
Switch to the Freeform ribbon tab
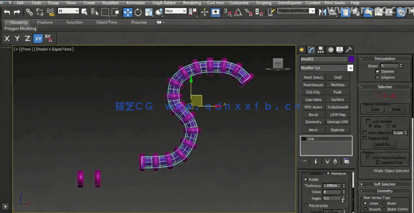(45, 22)
